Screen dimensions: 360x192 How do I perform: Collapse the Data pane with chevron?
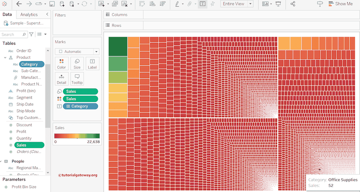pyautogui.click(x=47, y=14)
